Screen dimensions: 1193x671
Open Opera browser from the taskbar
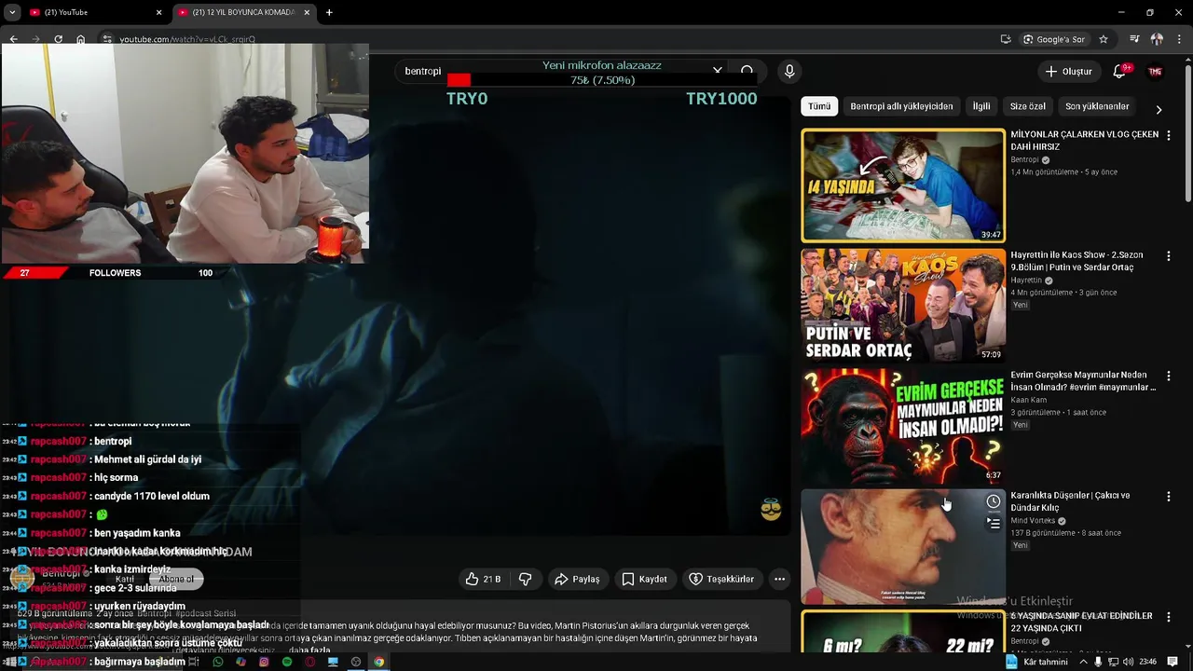coord(309,662)
